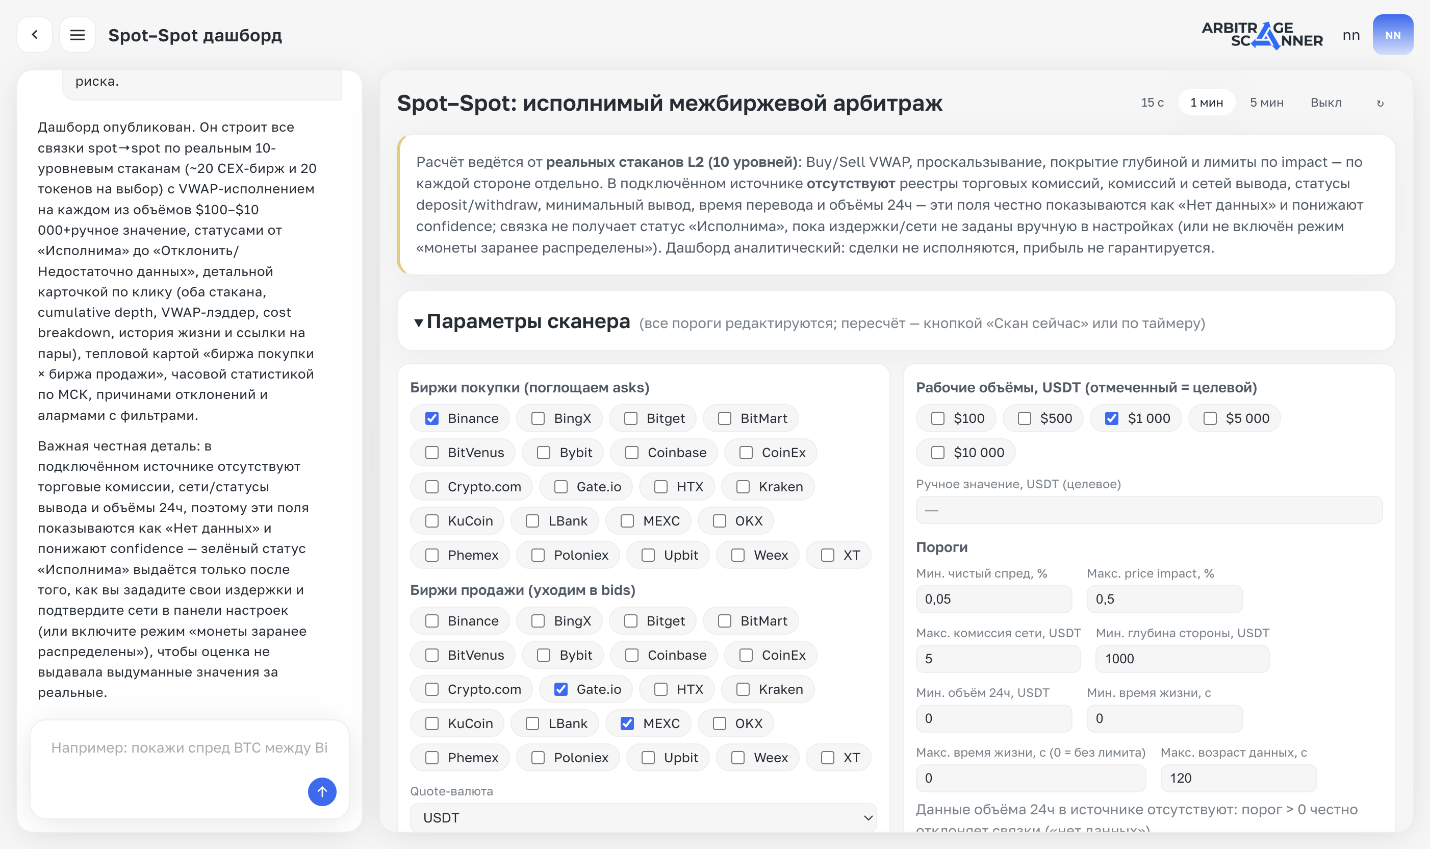Select the 5 мин refresh interval
The height and width of the screenshot is (849, 1430).
[1266, 103]
